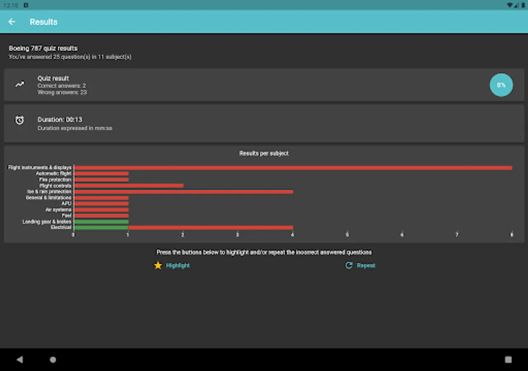Click the Automatic flight label

coord(54,174)
